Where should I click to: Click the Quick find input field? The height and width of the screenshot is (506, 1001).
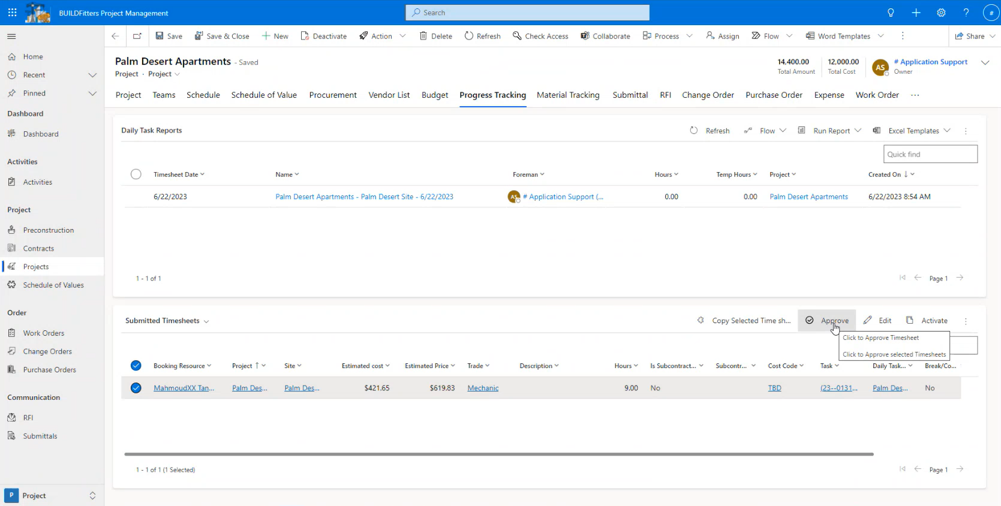930,154
